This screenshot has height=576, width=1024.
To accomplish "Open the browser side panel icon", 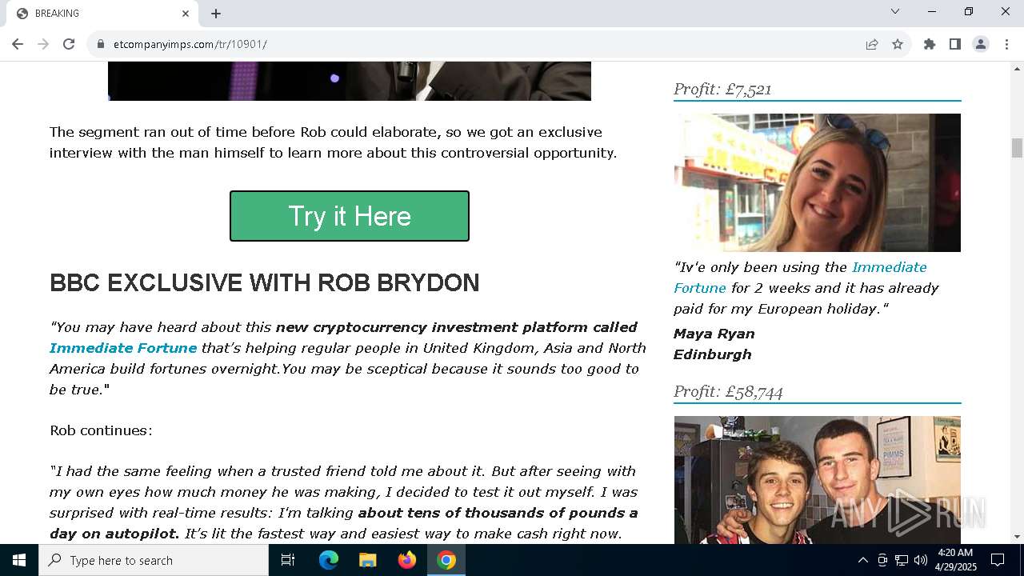I will (955, 44).
